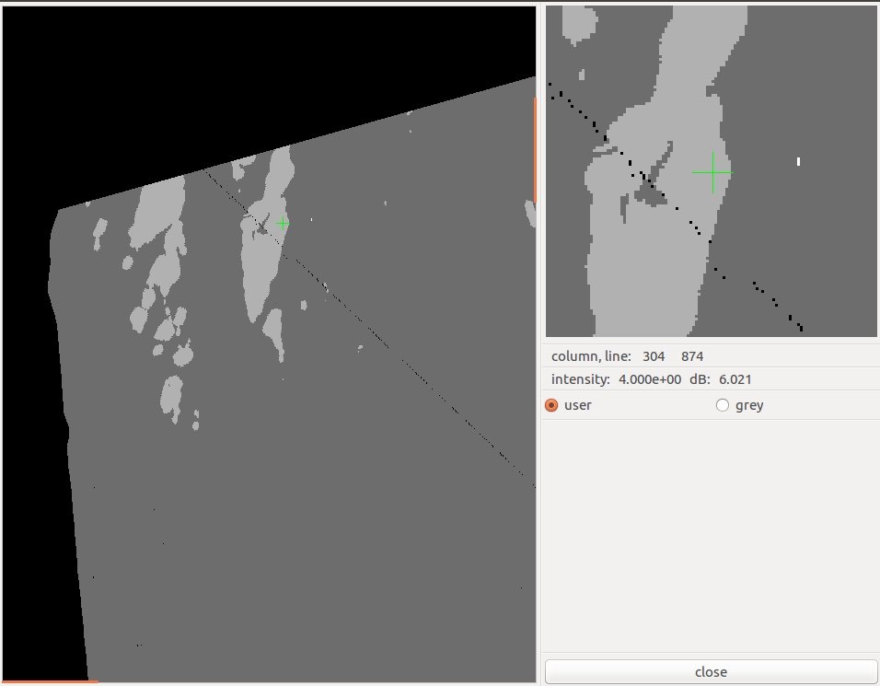This screenshot has height=686, width=880.
Task: Click the green crosshair in the main image
Action: 283,224
